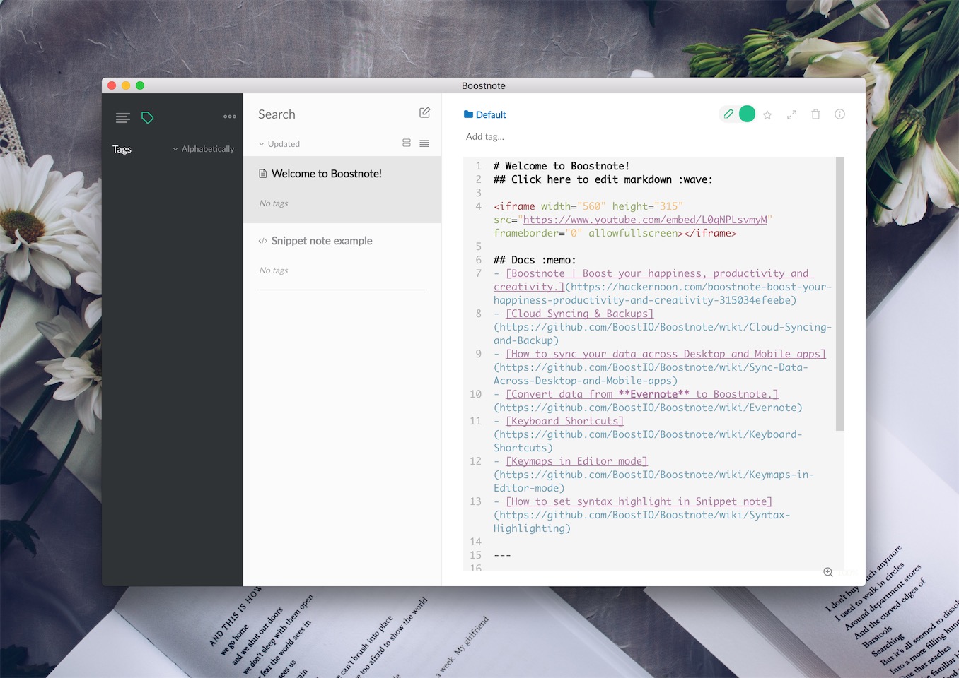
Task: Select the Welcome to Boostnote! note
Action: (x=342, y=189)
